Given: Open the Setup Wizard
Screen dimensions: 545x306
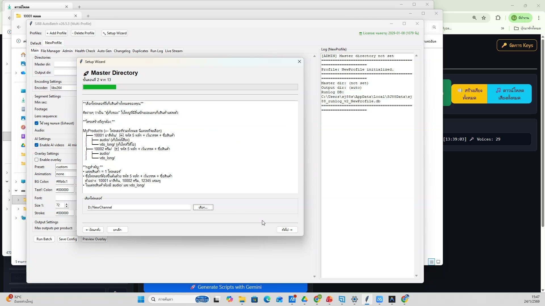Looking at the screenshot, I should click(x=114, y=33).
